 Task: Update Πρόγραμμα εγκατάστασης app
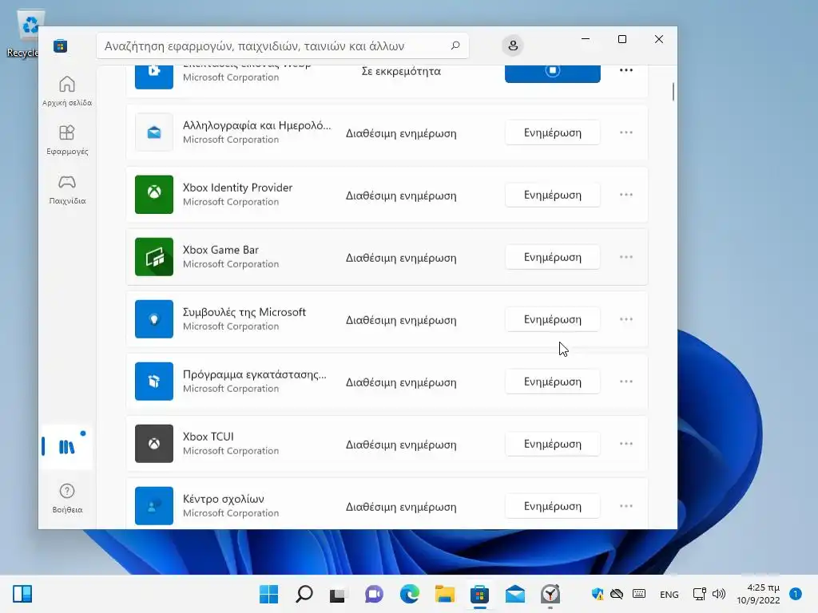pos(553,382)
